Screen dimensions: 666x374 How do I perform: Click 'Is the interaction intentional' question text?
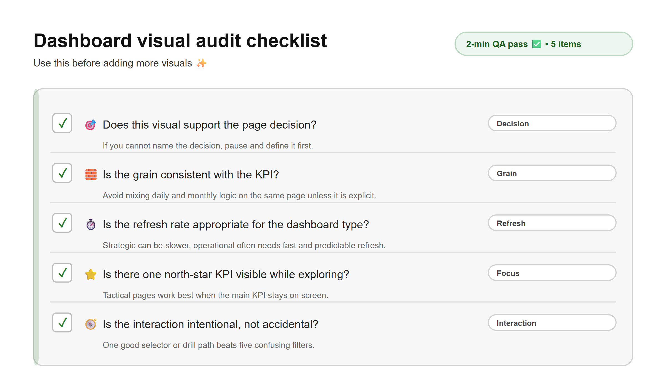[210, 324]
